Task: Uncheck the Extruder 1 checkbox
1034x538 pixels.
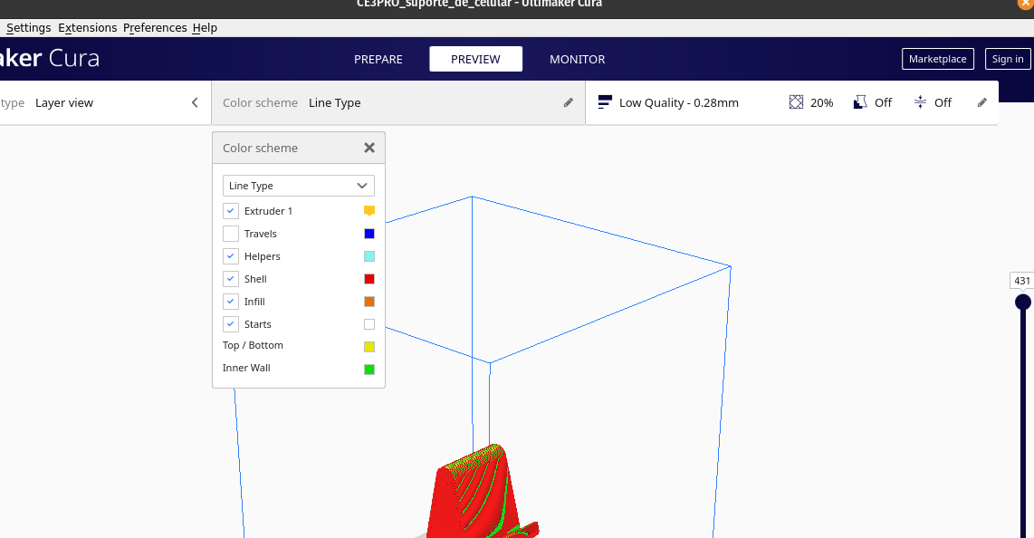Action: 231,211
